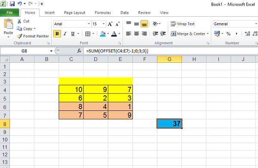Screen dimensions: 258x168
Task: Select column G header
Action: pos(169,59)
